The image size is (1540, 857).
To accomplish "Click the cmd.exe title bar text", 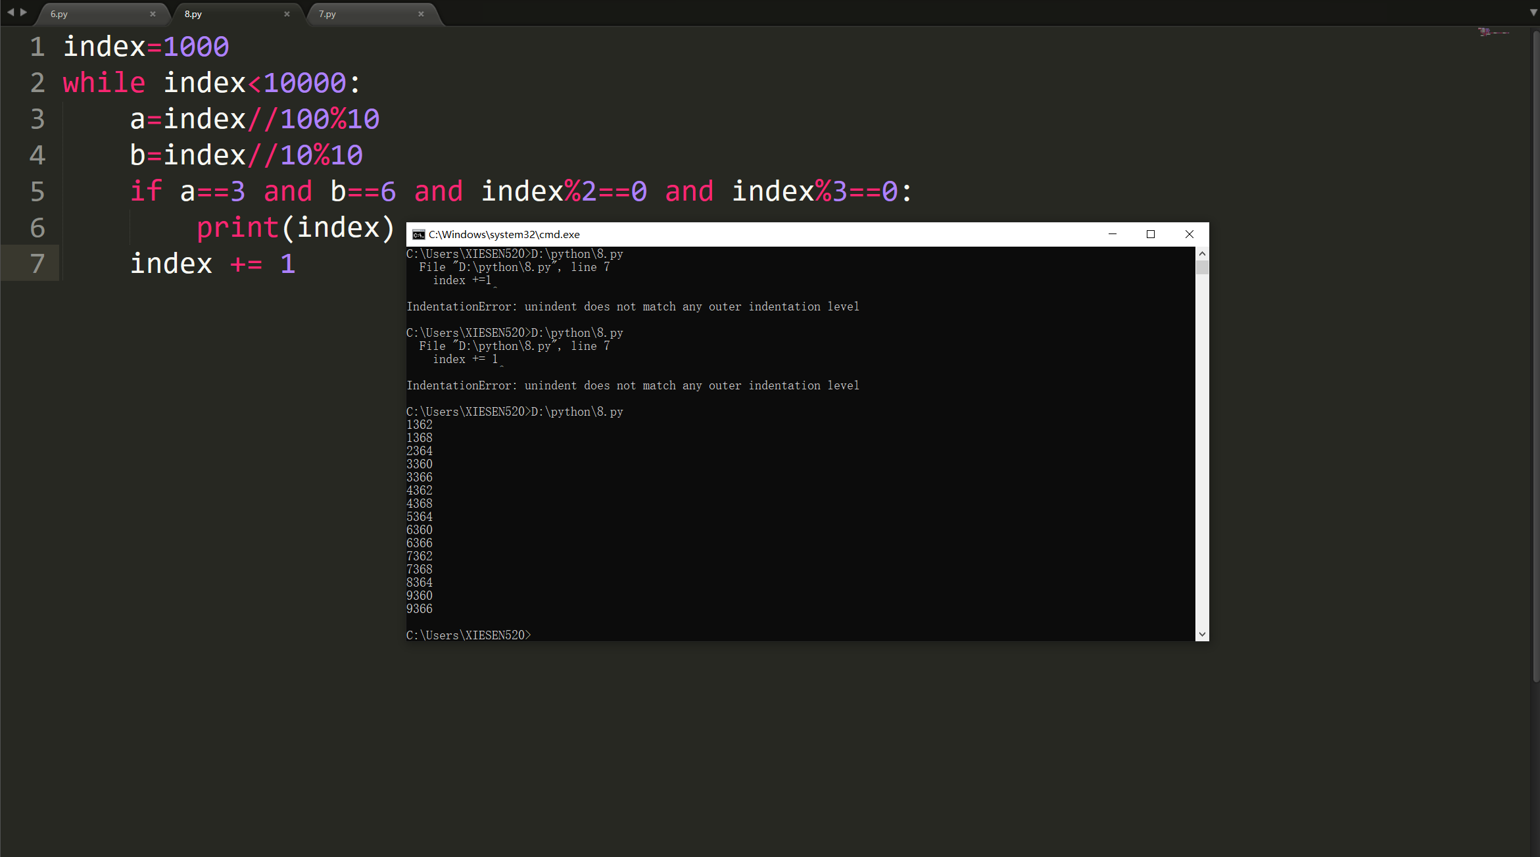I will [504, 235].
